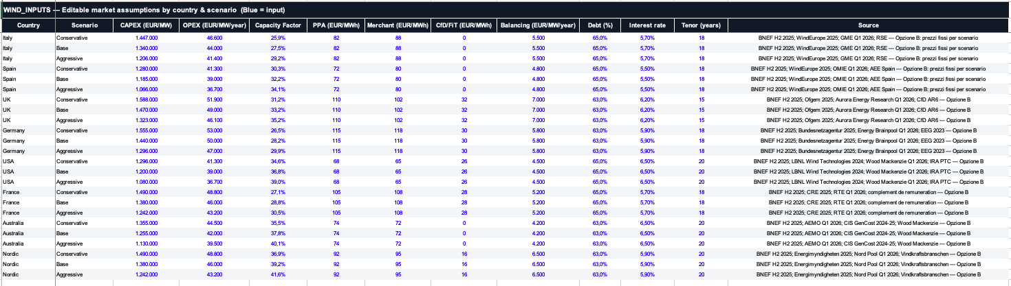The width and height of the screenshot is (1011, 286).
Task: Select UK Conservative tenor value 15
Action: coord(702,99)
